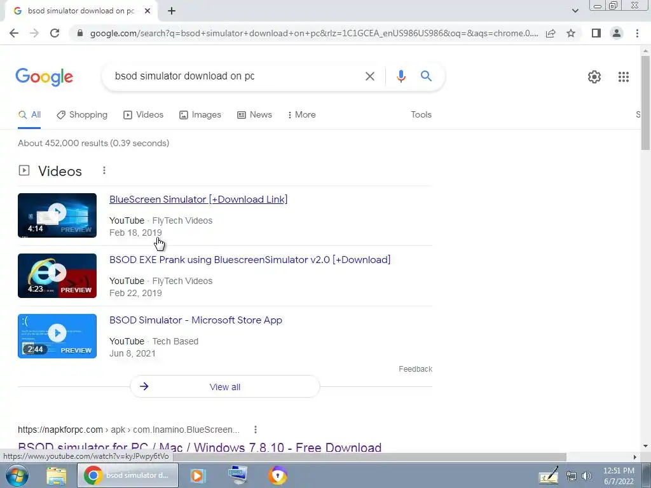Open the on-screen keyboard taskbar icon
The height and width of the screenshot is (488, 651).
pos(238,475)
